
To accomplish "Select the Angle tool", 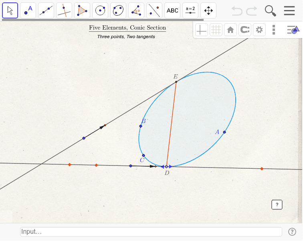I will point(136,10).
